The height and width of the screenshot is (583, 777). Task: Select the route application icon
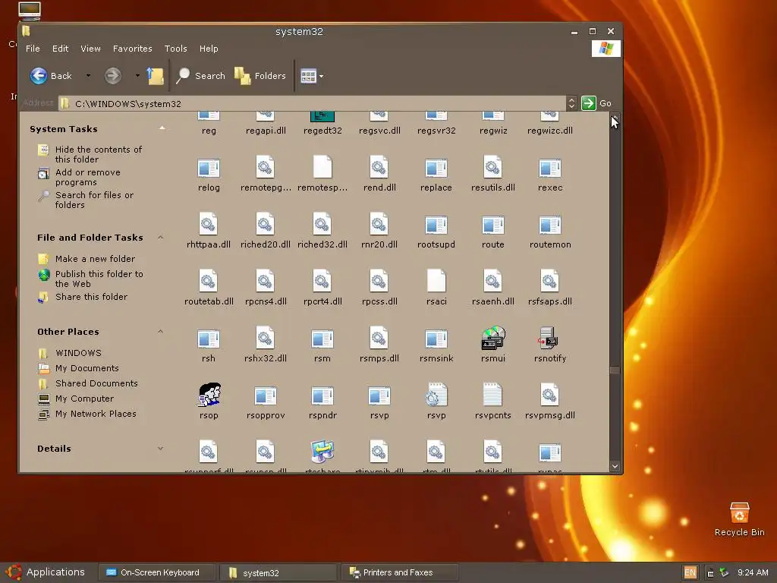pos(492,225)
